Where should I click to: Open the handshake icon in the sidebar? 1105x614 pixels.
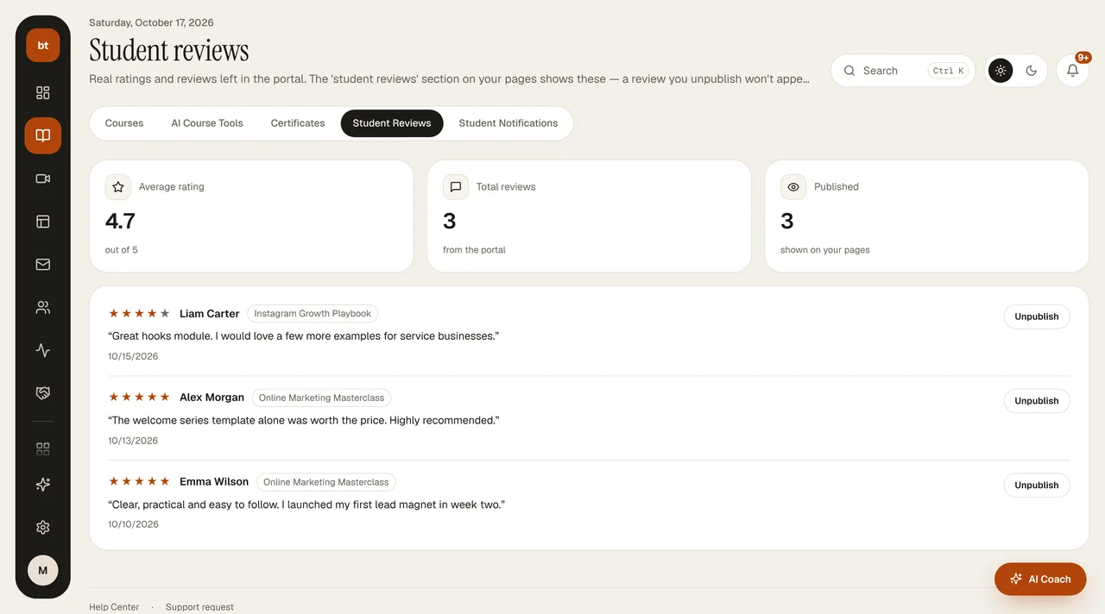click(43, 393)
